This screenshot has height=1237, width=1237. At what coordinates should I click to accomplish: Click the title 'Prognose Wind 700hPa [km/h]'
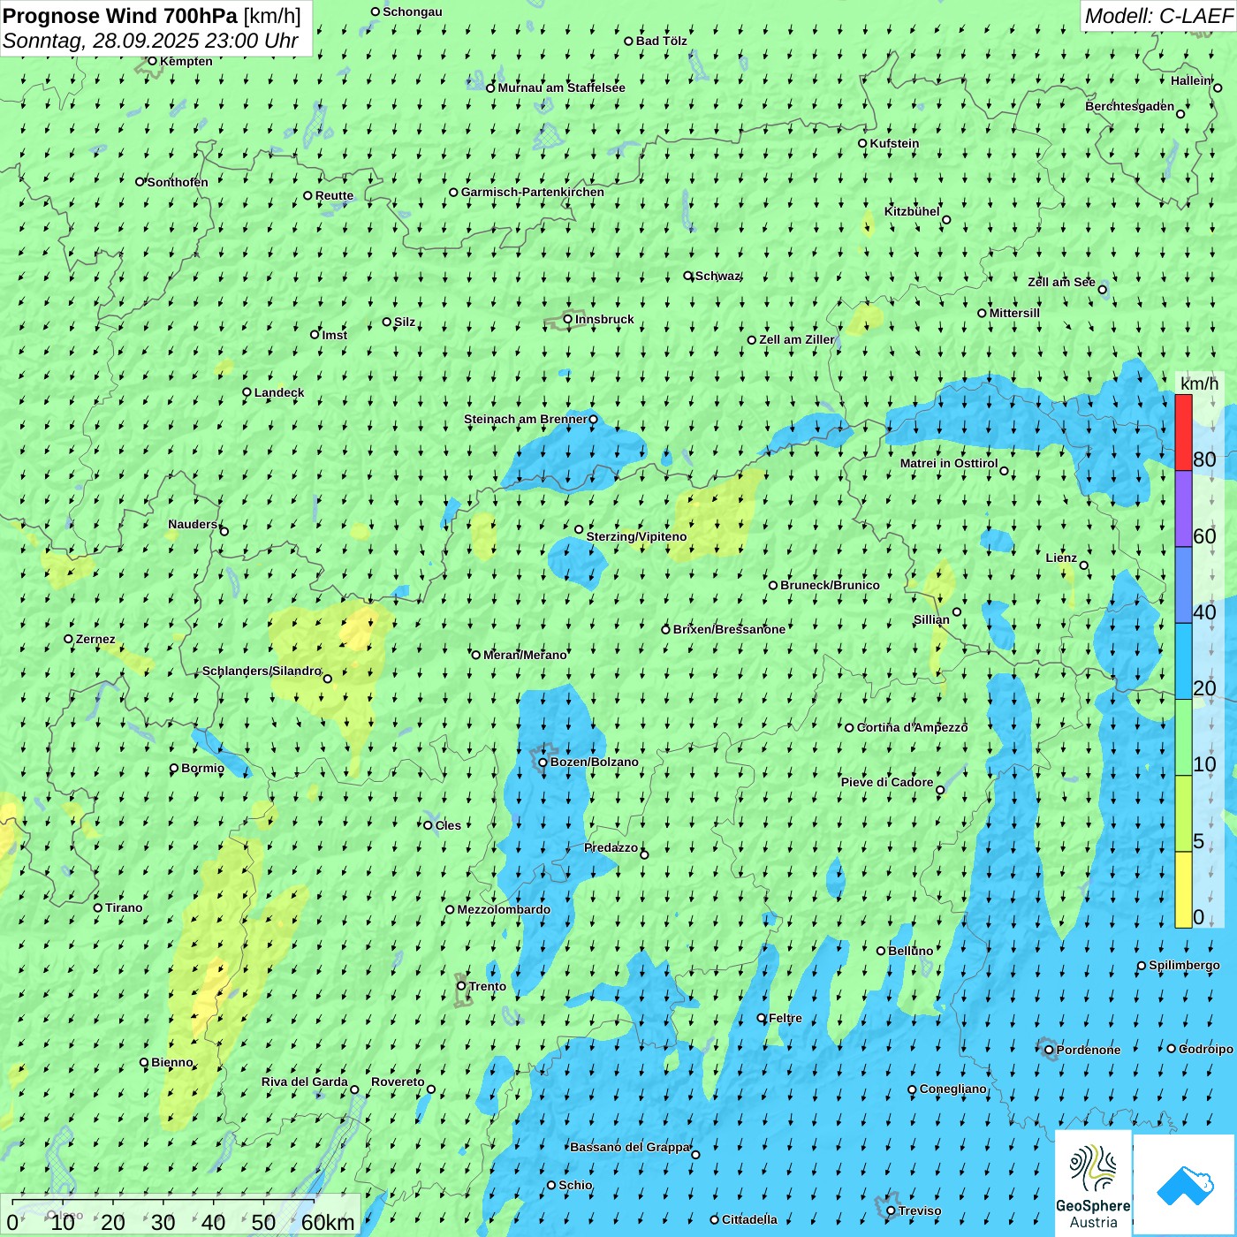click(x=152, y=16)
